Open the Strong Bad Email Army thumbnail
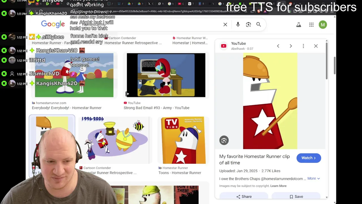 click(x=166, y=75)
